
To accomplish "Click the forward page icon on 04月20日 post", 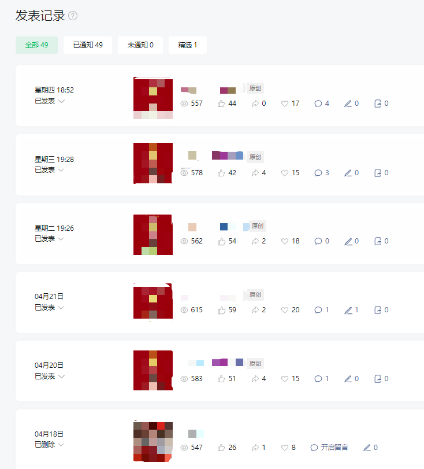I will (378, 379).
